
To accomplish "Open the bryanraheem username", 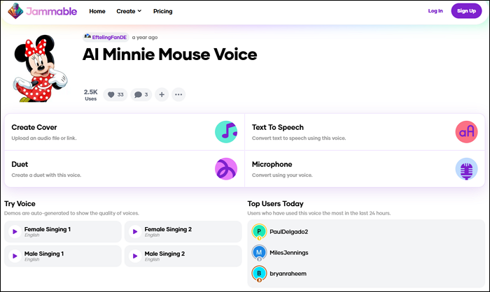I will pos(288,274).
